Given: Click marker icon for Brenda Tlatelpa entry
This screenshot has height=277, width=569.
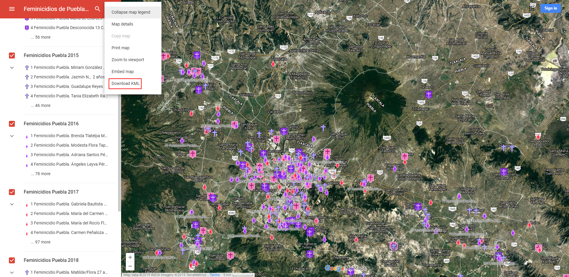Looking at the screenshot, I should pyautogui.click(x=27, y=137).
